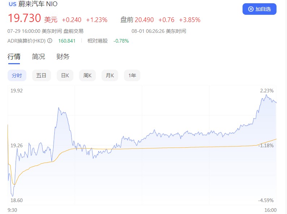
Task: Click the 盘前 pre-market price 20.490
Action: pos(144,20)
